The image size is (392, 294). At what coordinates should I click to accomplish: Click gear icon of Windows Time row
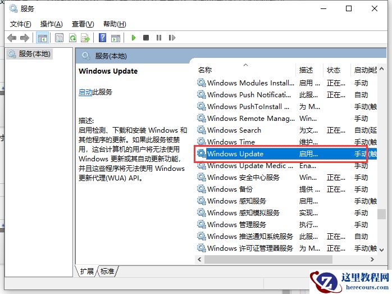[201, 142]
